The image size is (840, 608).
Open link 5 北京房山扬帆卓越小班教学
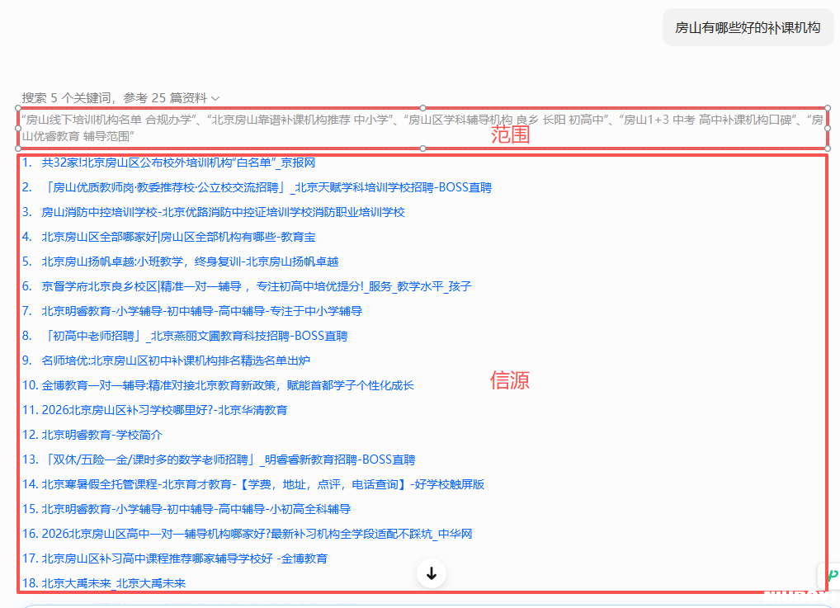tap(190, 262)
